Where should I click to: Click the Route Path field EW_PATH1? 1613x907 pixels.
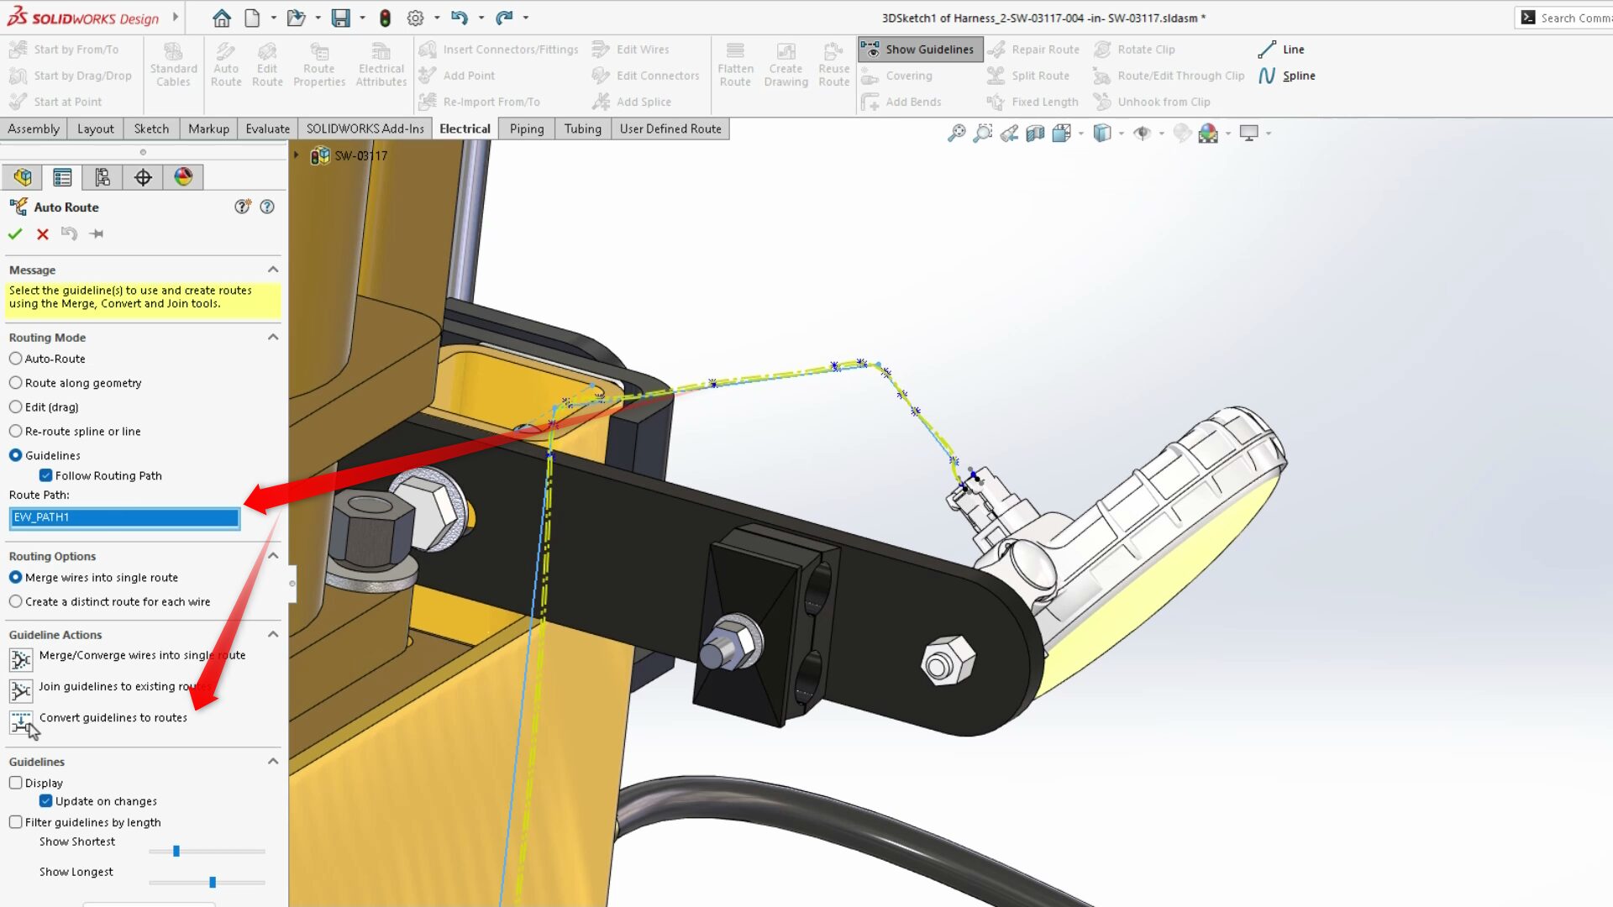click(x=124, y=517)
